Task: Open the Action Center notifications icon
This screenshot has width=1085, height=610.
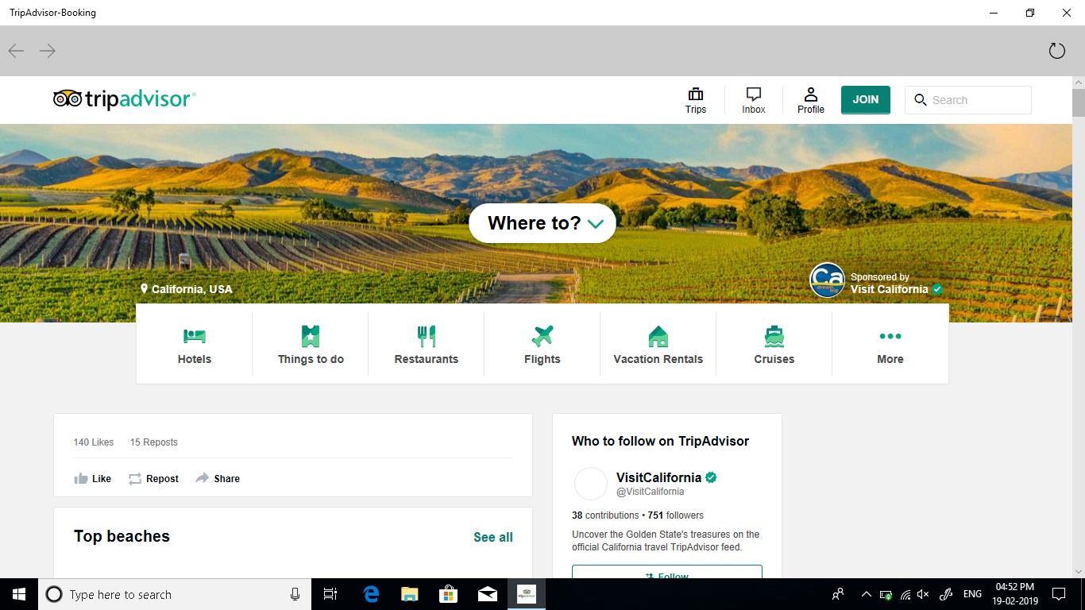Action: [x=1059, y=594]
